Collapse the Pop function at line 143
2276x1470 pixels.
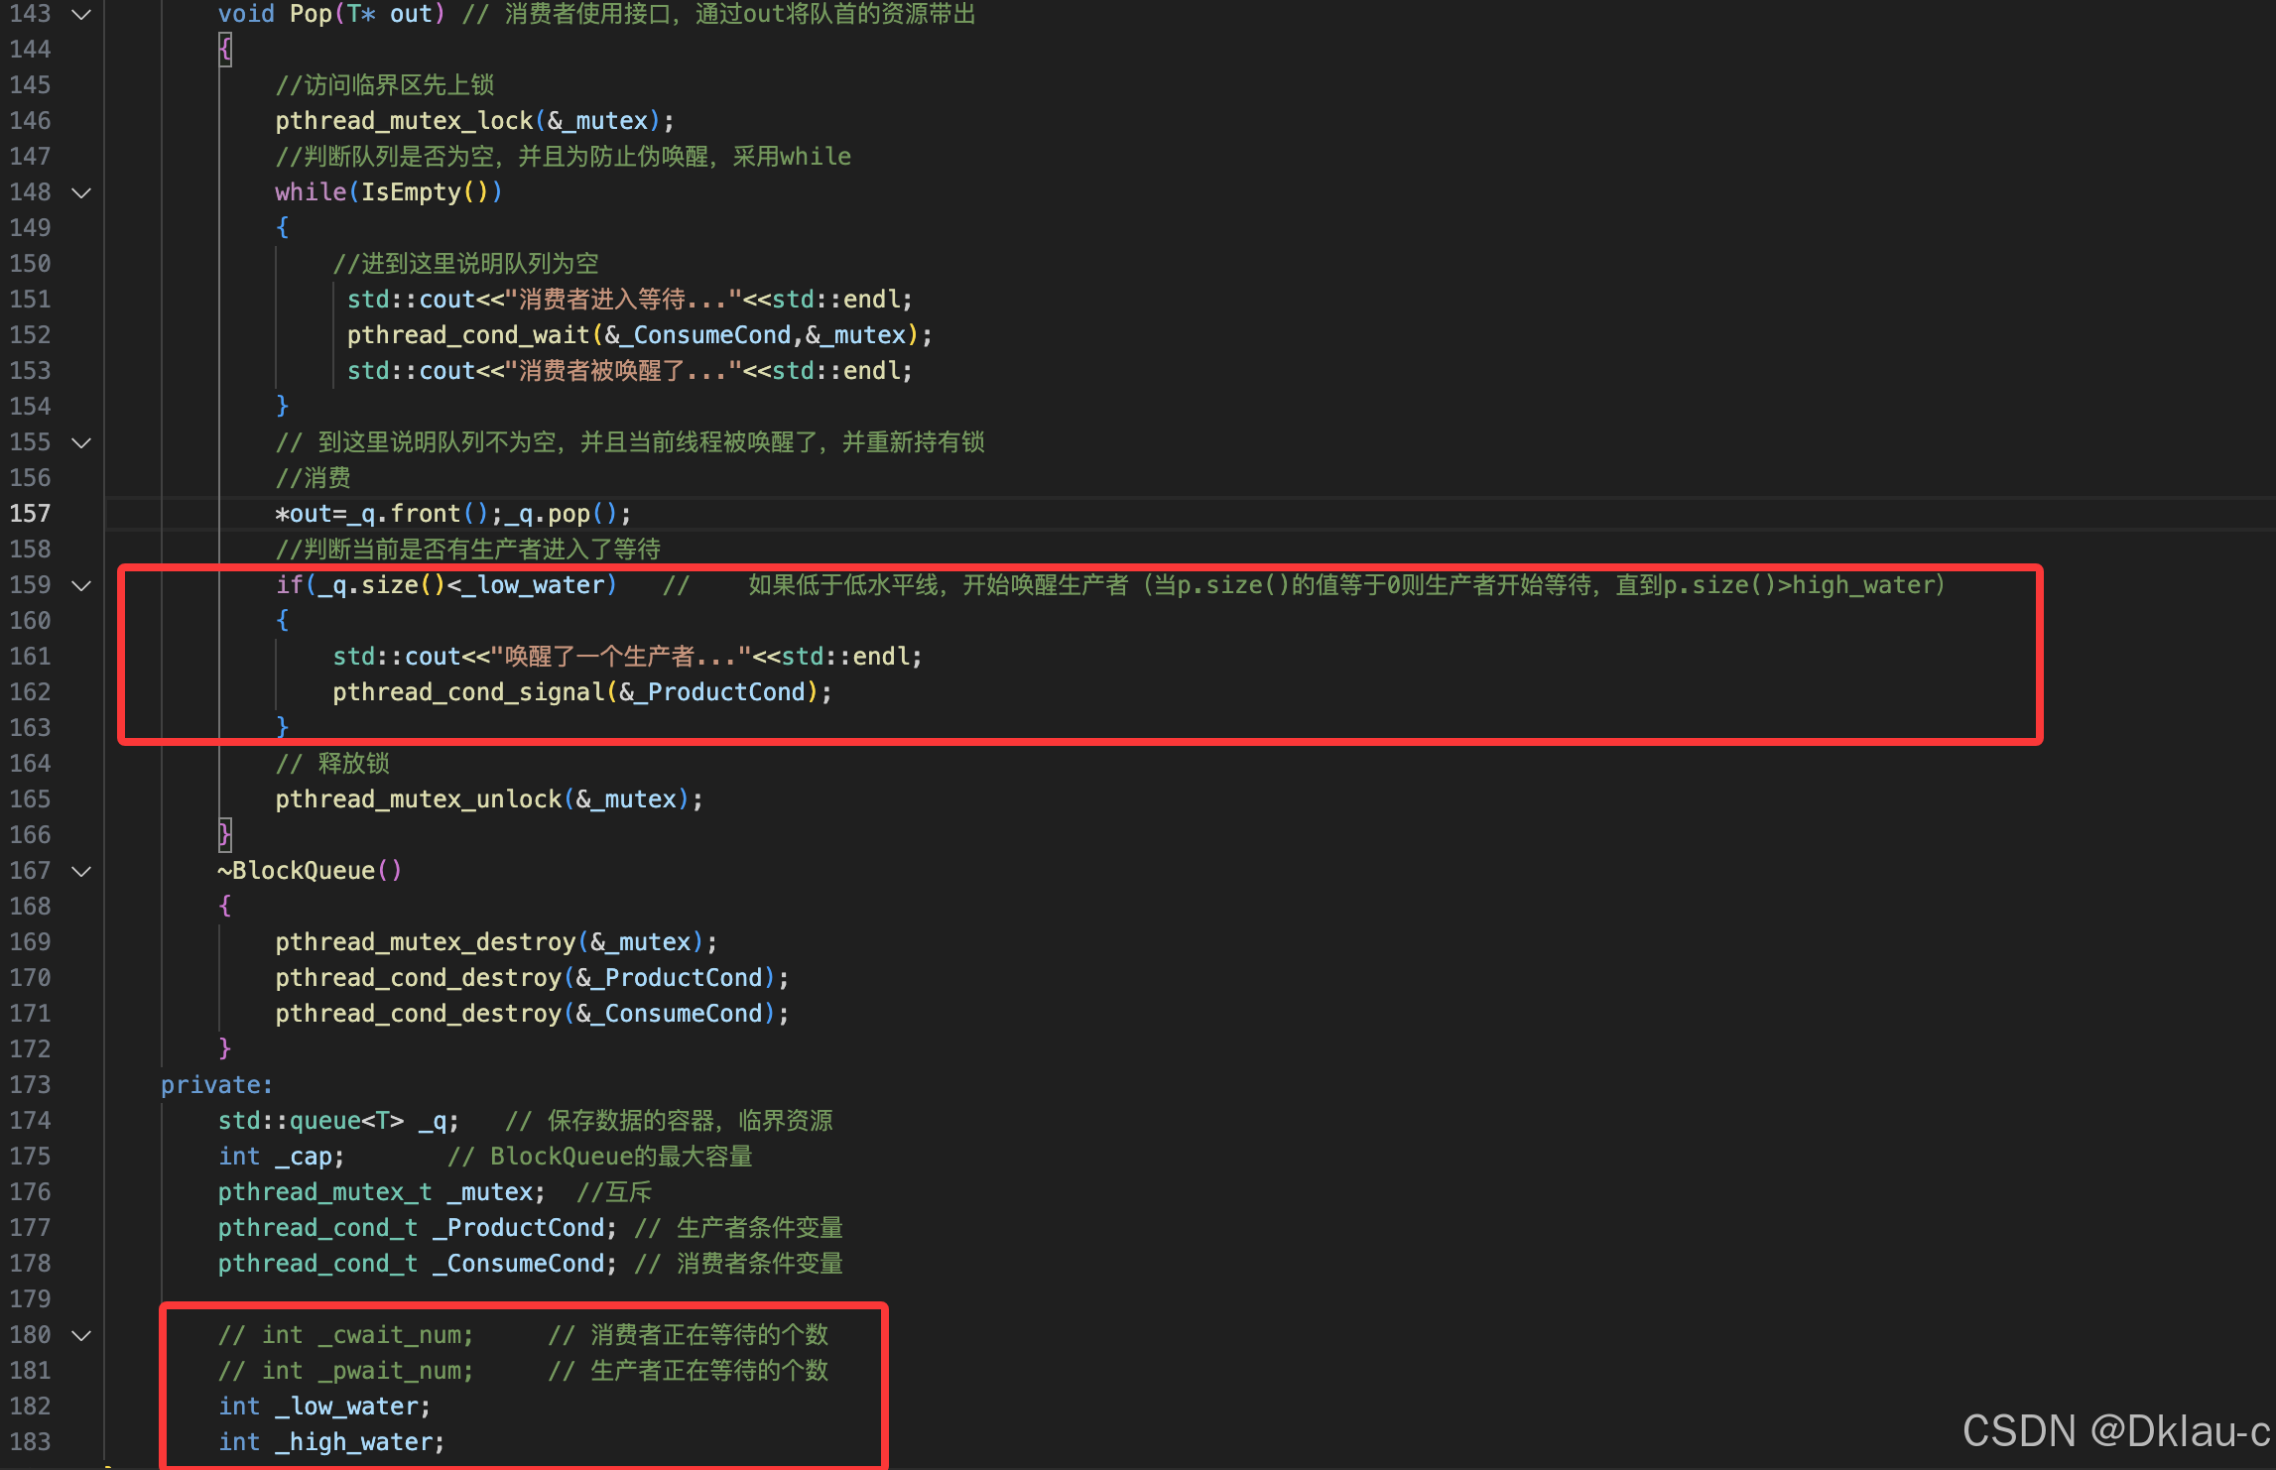coord(81,14)
